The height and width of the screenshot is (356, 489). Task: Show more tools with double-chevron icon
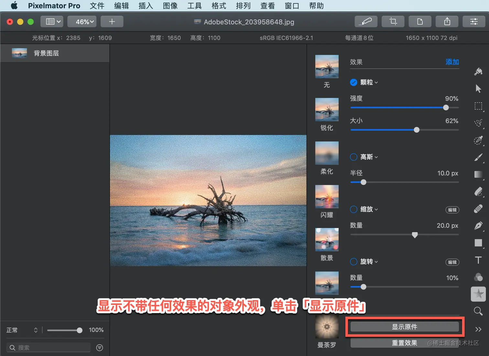(478, 329)
